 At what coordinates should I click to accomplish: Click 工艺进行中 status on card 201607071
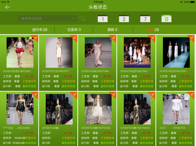point(68,81)
